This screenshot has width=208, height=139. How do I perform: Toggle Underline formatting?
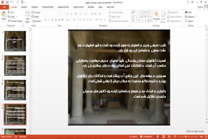[x=52, y=20]
